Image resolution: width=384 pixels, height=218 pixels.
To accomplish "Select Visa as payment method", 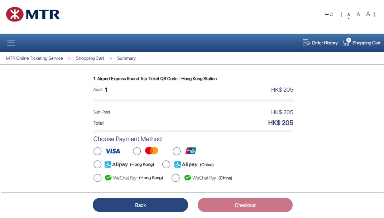I will (97, 151).
